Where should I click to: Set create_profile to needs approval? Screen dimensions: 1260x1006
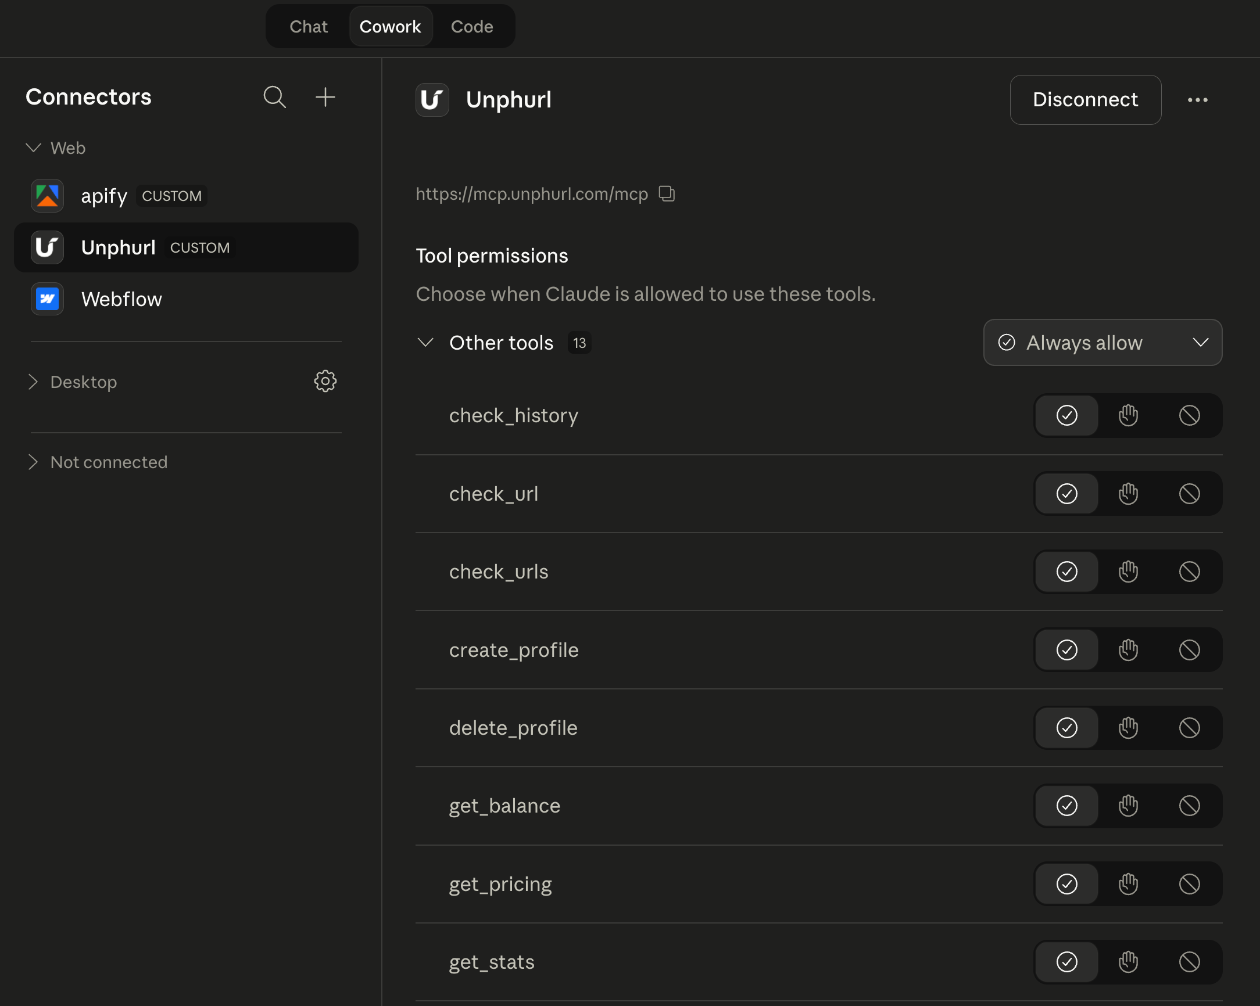click(1128, 649)
